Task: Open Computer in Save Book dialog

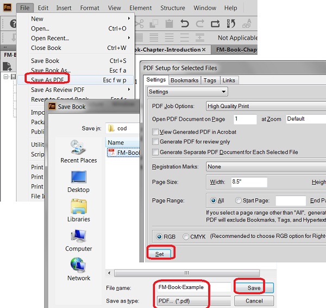Action: (x=79, y=241)
